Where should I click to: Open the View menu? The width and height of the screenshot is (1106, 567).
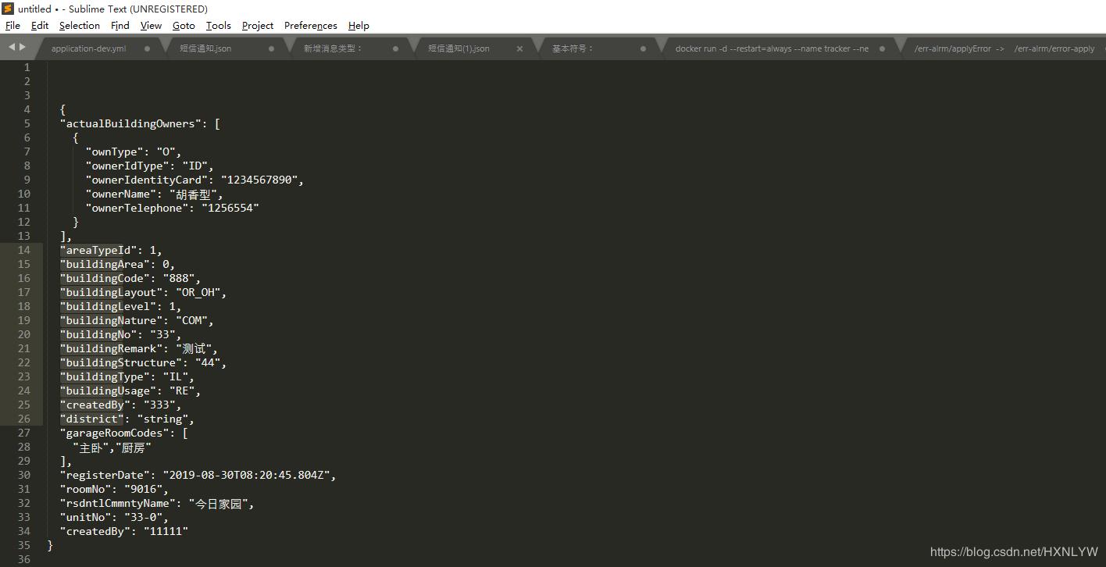coord(151,26)
